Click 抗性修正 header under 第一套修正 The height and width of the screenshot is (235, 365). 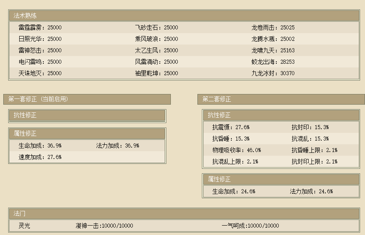click(x=25, y=116)
